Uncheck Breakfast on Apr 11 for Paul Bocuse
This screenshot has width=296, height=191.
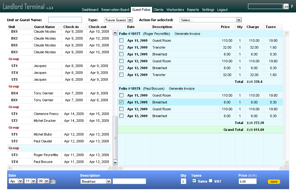(121, 102)
